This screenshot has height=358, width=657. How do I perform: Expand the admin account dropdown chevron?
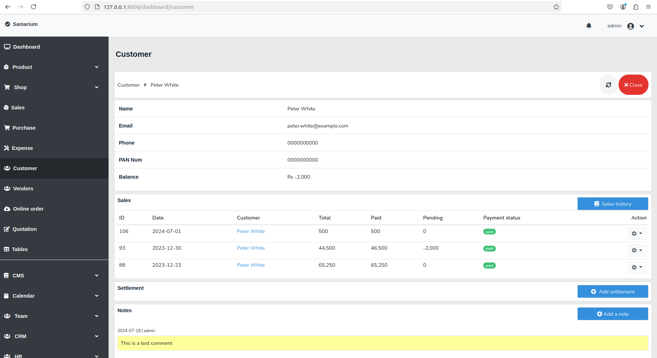[x=642, y=26]
